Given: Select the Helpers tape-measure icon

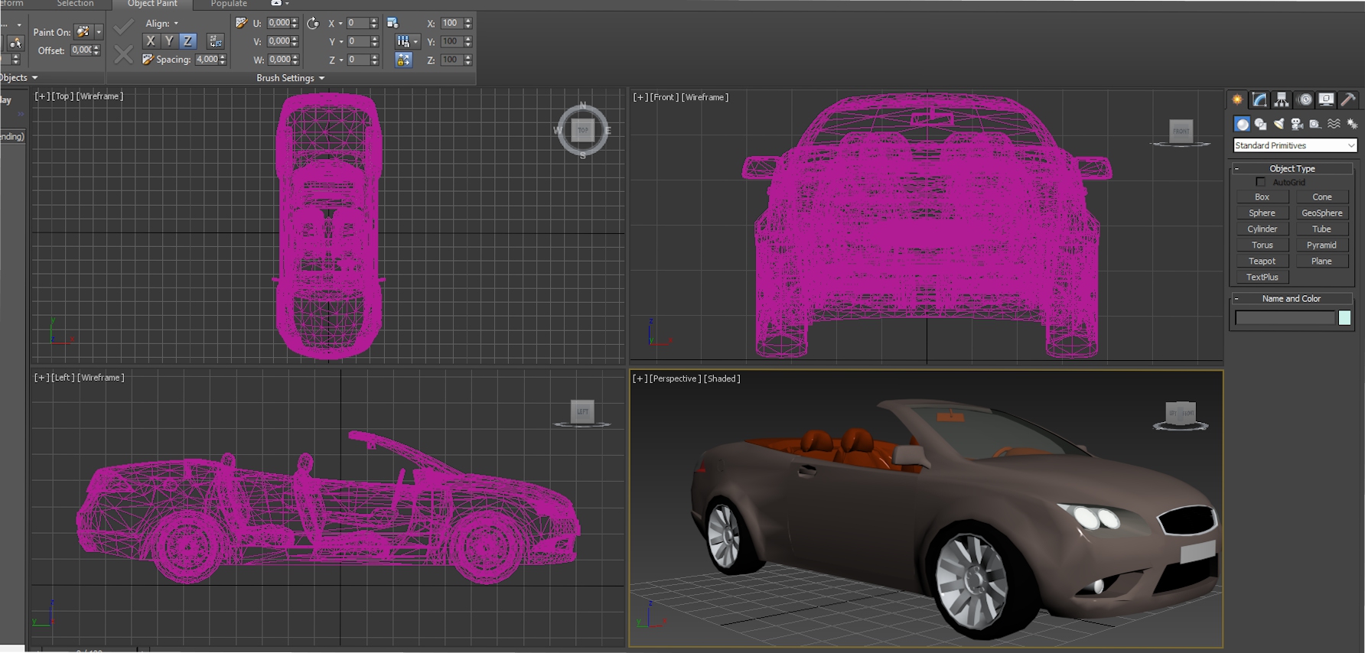Looking at the screenshot, I should (x=1315, y=124).
